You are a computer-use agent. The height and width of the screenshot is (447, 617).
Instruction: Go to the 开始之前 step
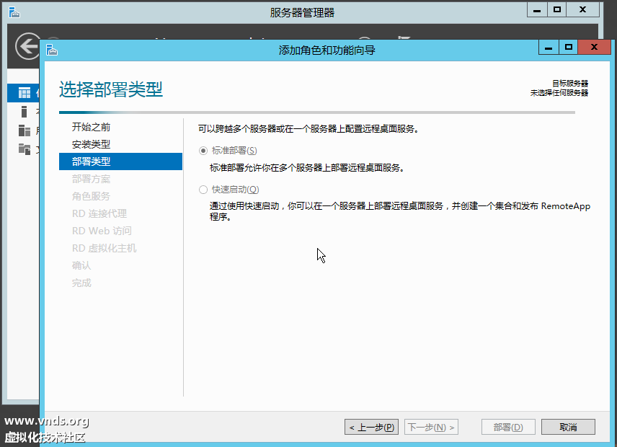[x=91, y=127]
